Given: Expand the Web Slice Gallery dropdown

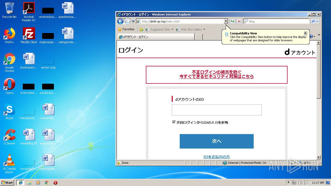Looking at the screenshot, I should pos(204,29).
